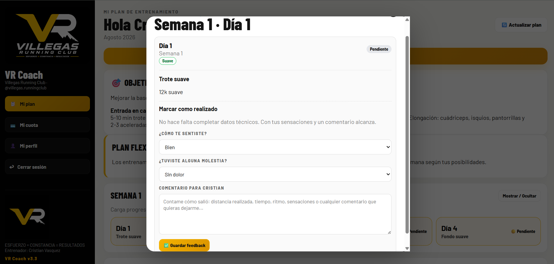Image resolution: width=554 pixels, height=264 pixels.
Task: Open the Mi perfil sidebar item
Action: click(47, 146)
